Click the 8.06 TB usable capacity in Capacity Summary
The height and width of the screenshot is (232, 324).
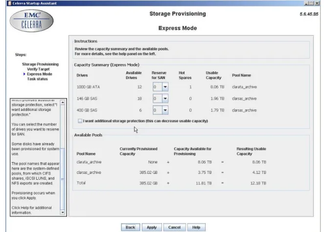[x=217, y=87]
